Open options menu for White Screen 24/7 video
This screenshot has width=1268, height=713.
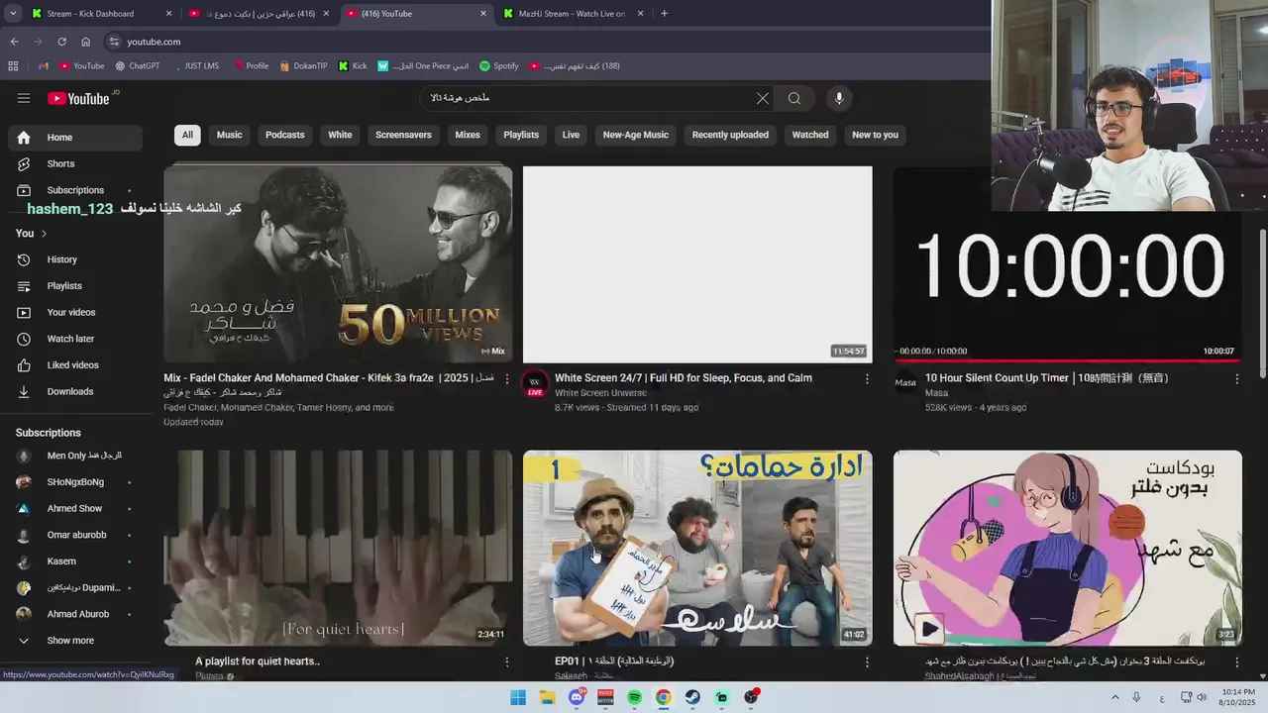[867, 379]
